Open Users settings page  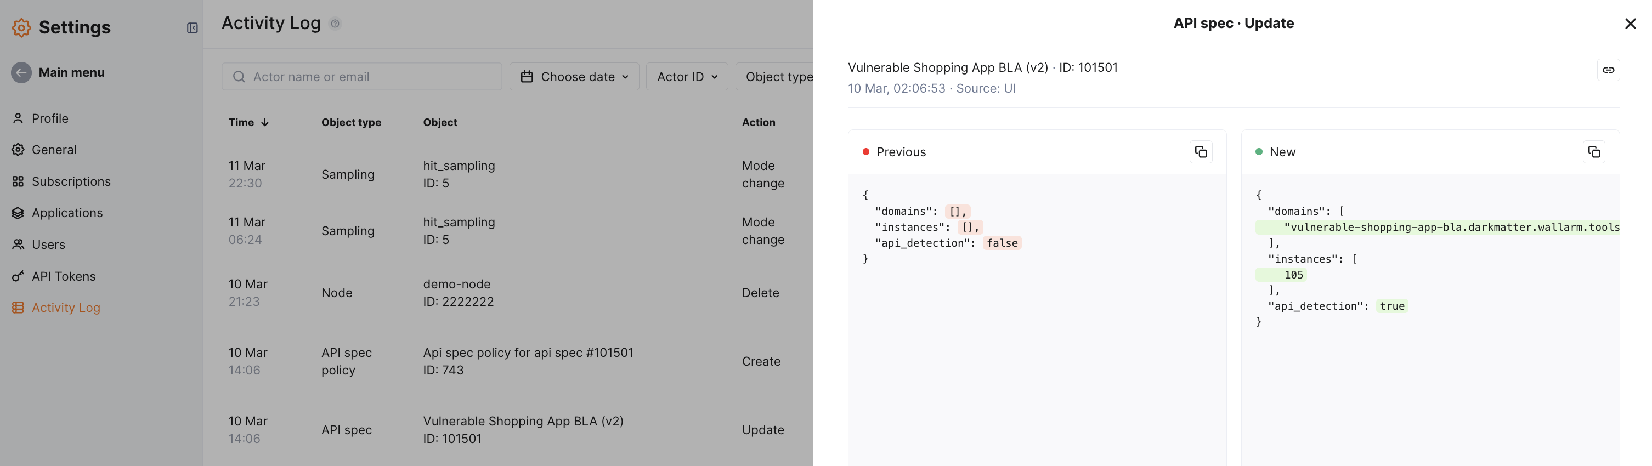pos(48,245)
